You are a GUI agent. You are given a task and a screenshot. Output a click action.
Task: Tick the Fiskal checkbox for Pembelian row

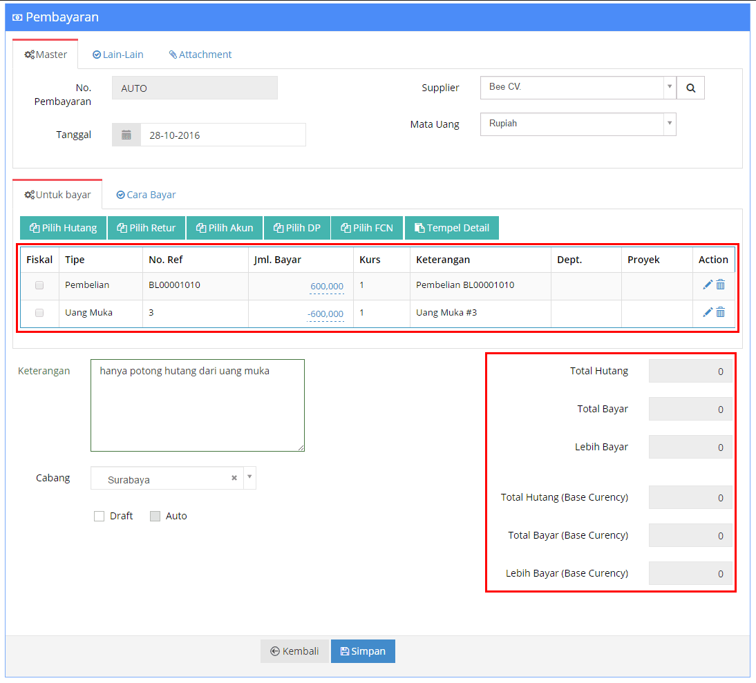point(39,285)
